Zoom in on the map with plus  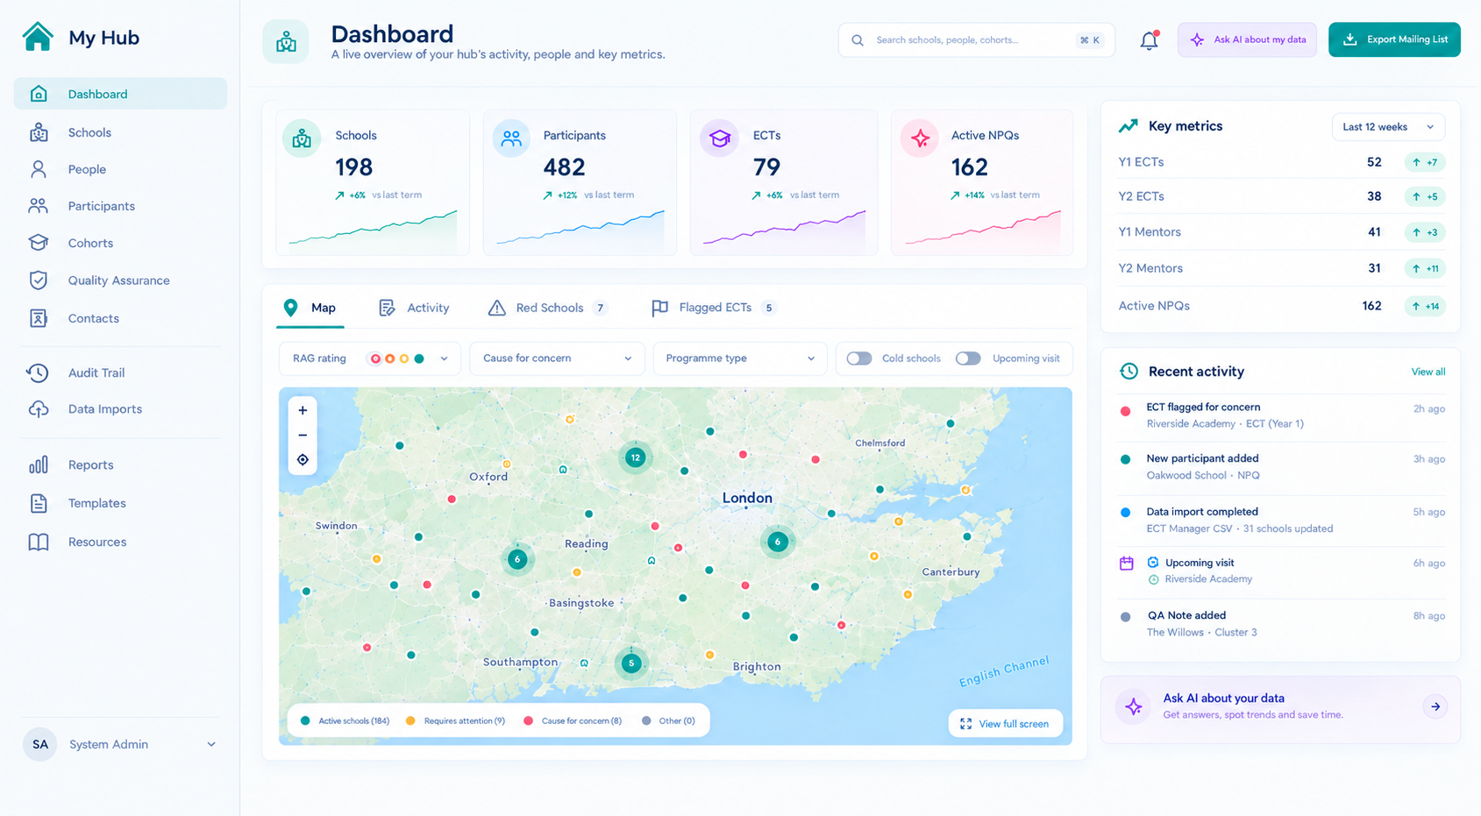[303, 410]
